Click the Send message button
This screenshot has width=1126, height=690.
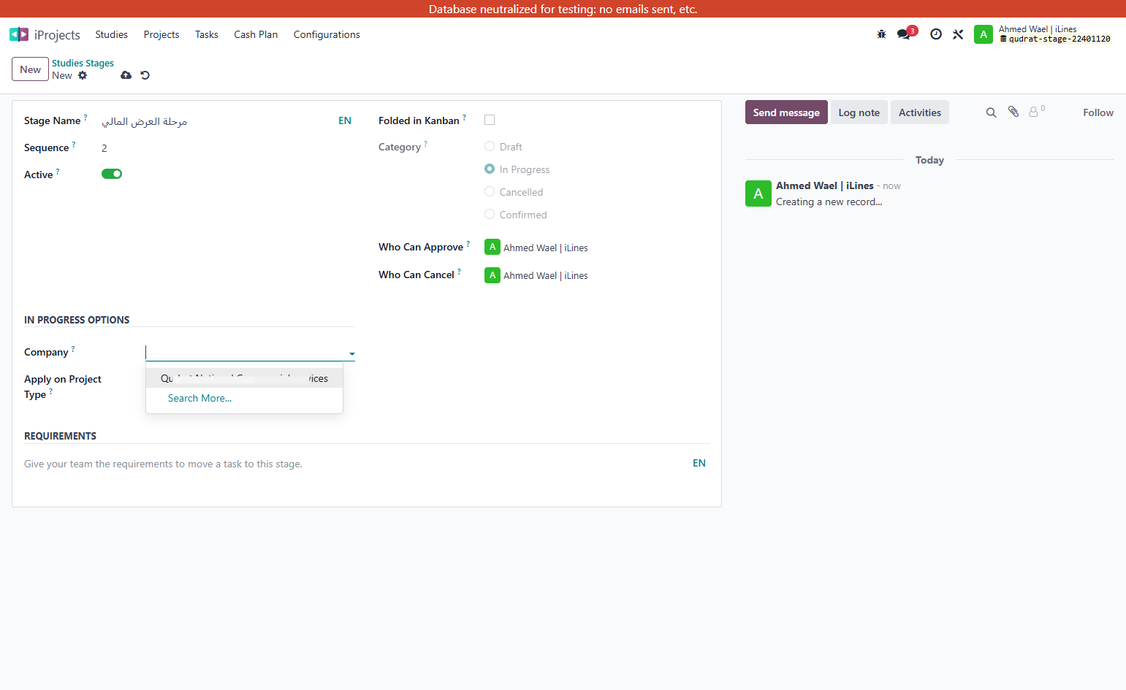786,112
